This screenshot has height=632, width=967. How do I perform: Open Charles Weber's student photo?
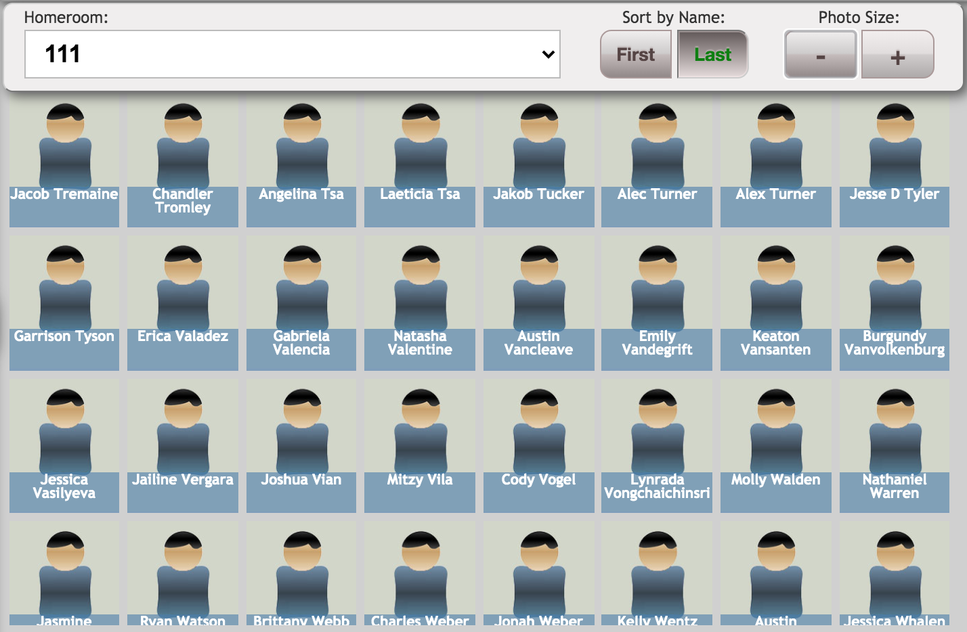(421, 574)
